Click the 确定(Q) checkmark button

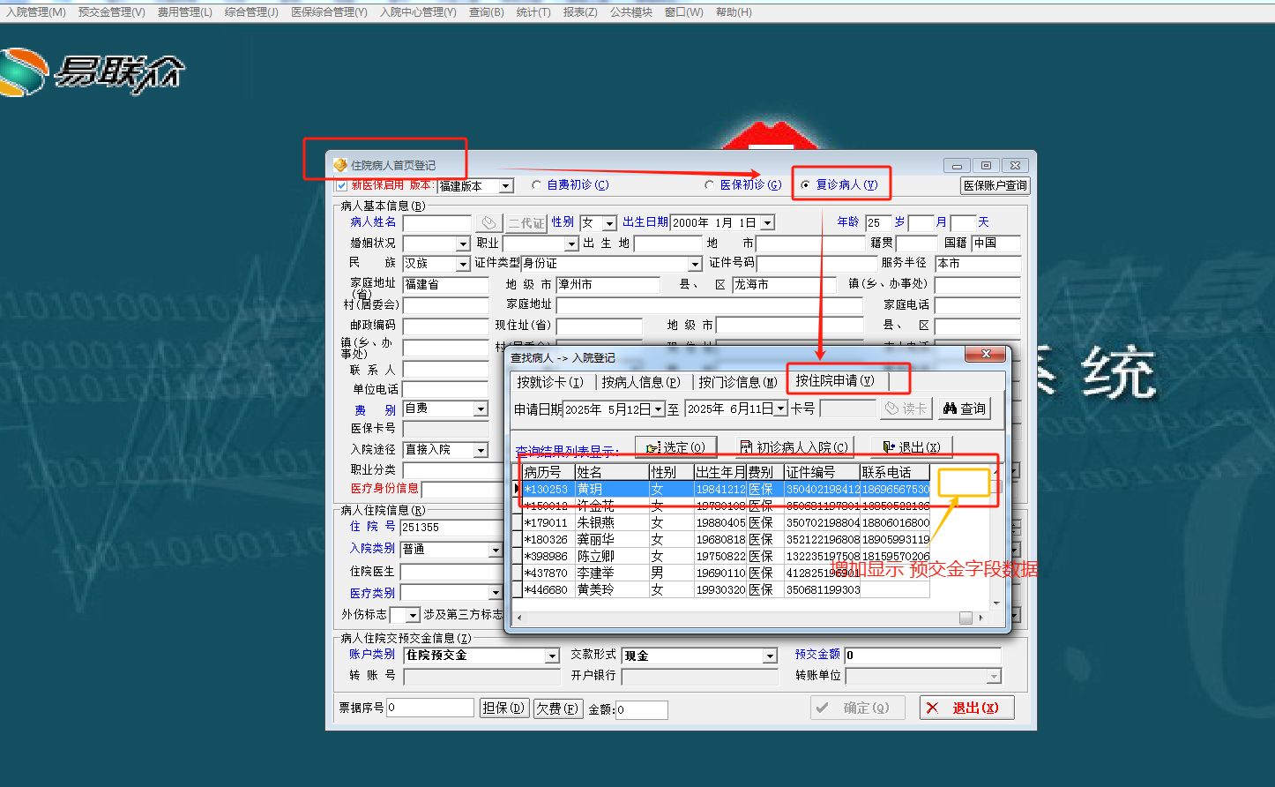tap(857, 708)
